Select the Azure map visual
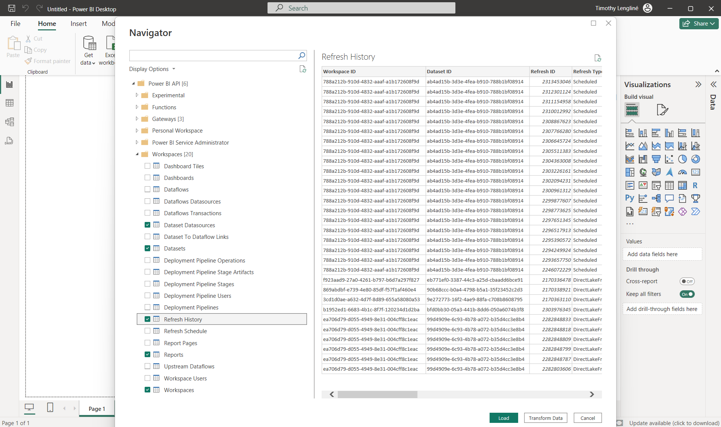This screenshot has height=427, width=721. 669,172
